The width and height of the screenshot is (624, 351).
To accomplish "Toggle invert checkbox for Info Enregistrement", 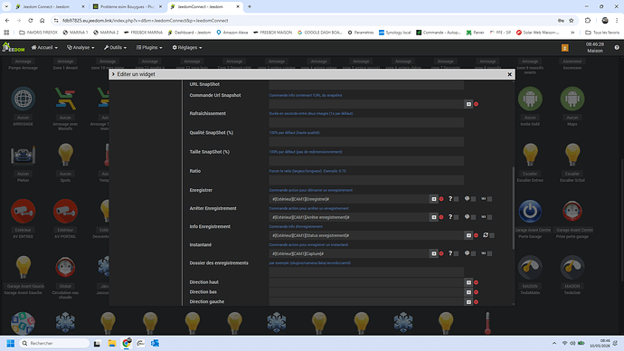I will (492, 235).
